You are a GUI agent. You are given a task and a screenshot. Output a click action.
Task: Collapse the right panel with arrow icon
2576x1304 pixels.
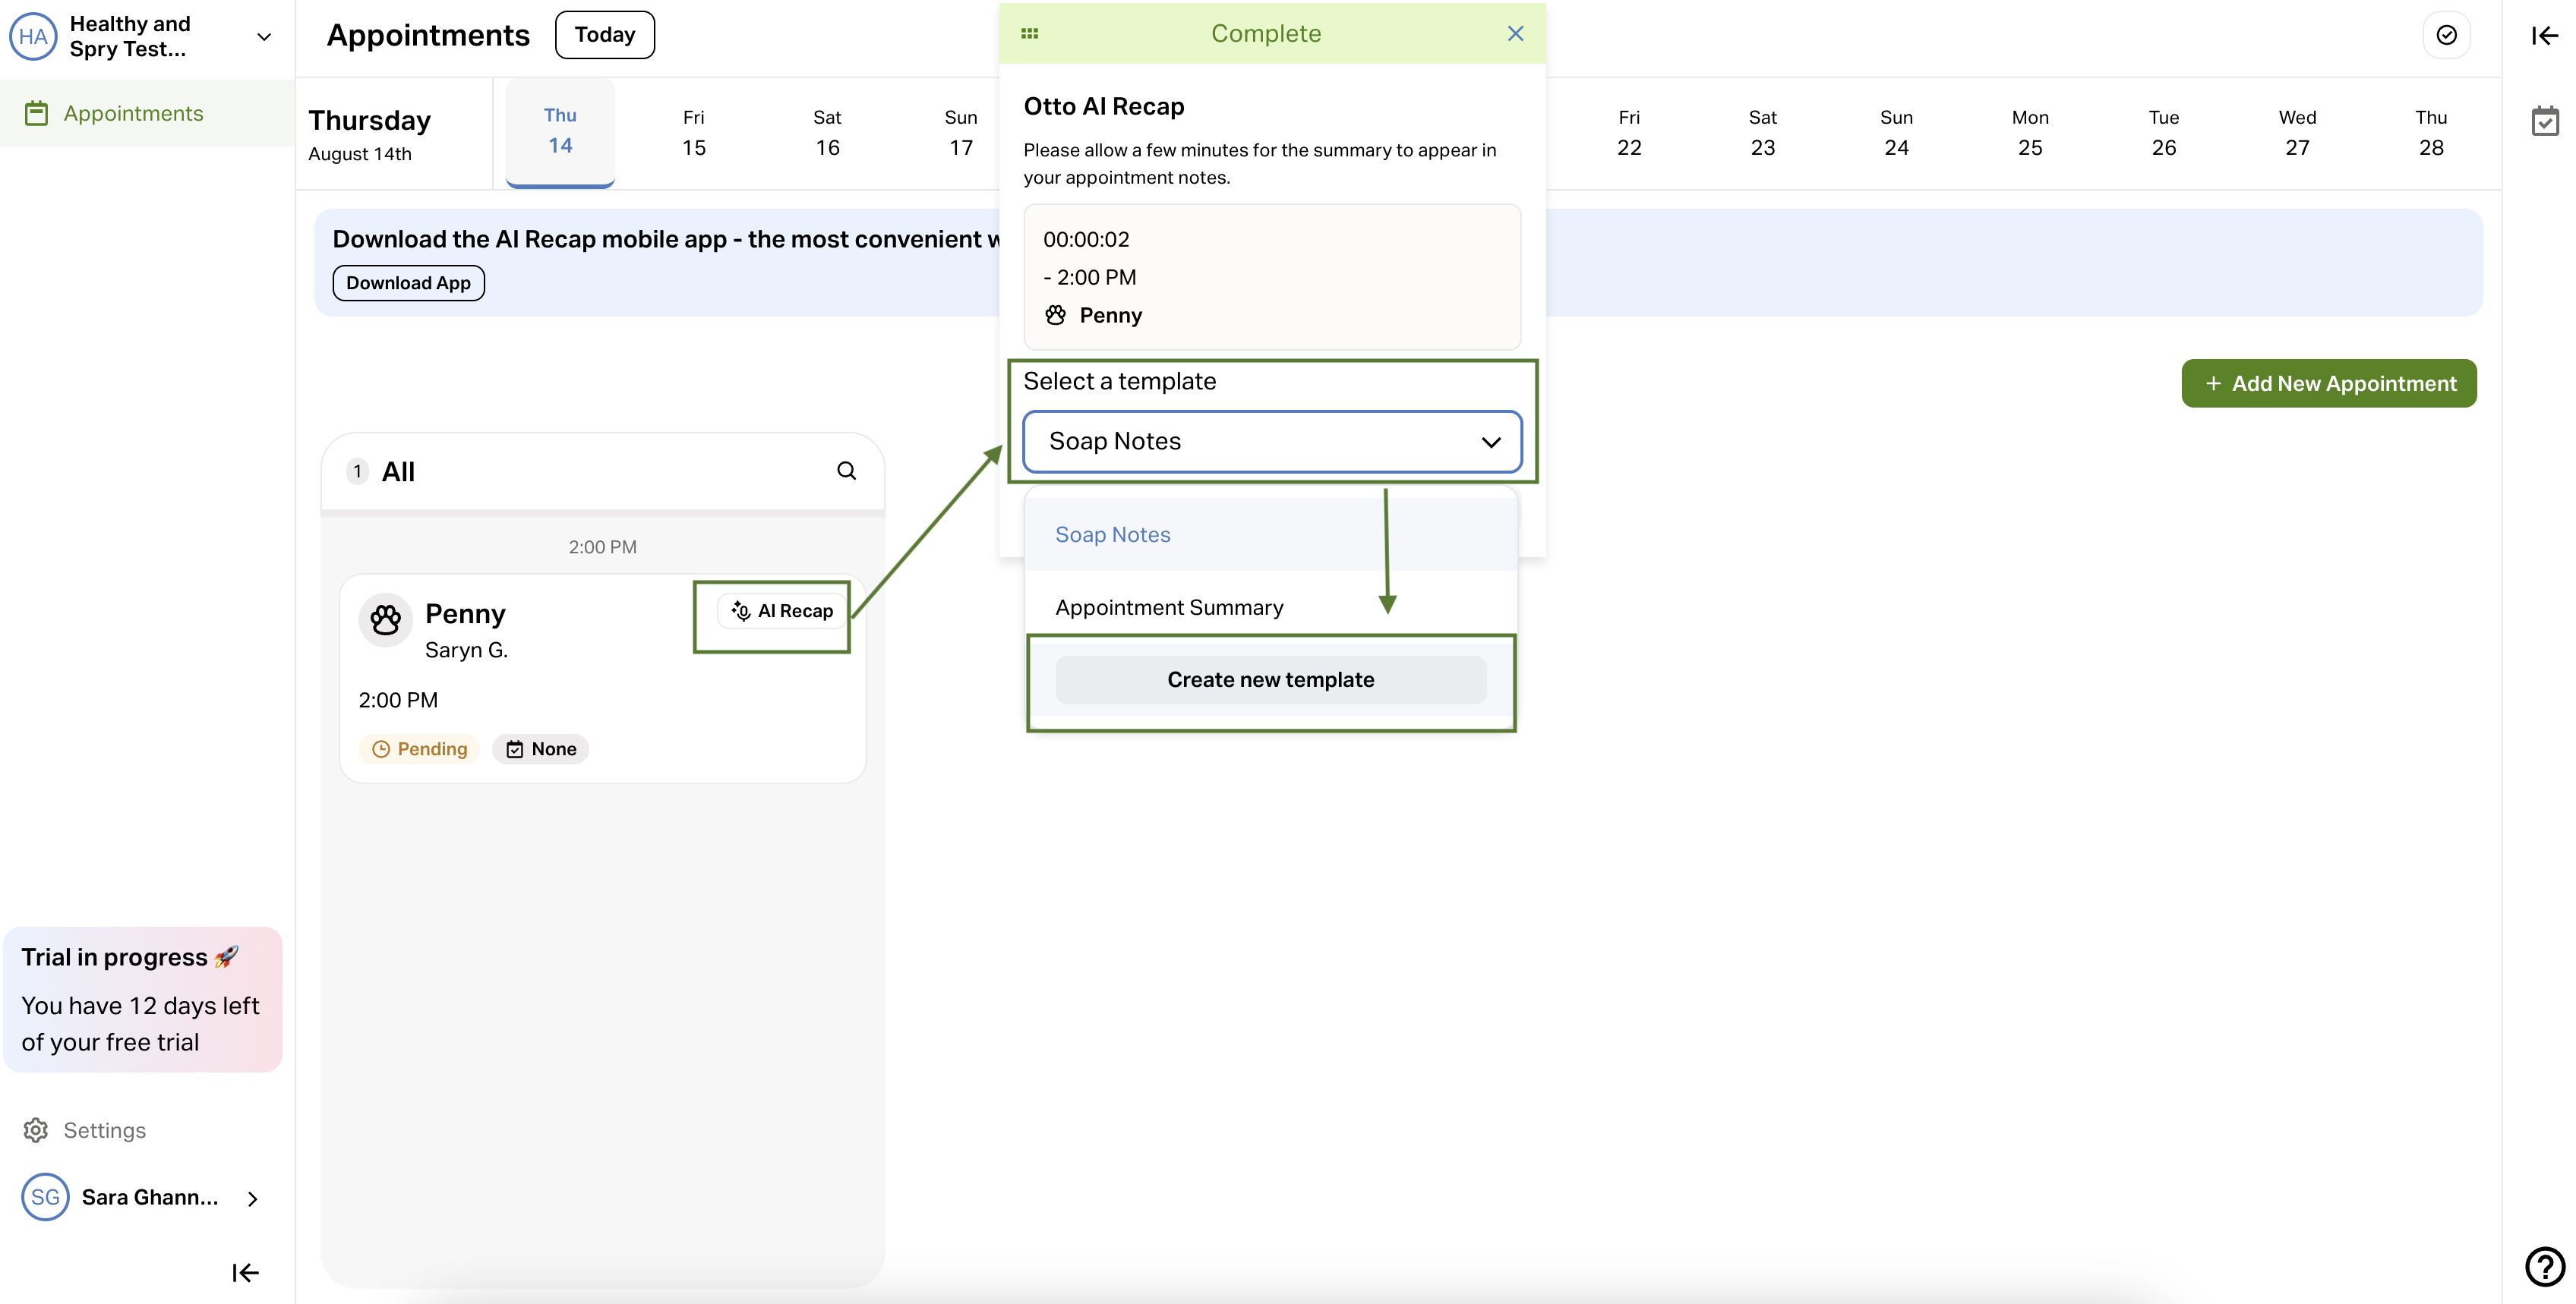point(2544,36)
